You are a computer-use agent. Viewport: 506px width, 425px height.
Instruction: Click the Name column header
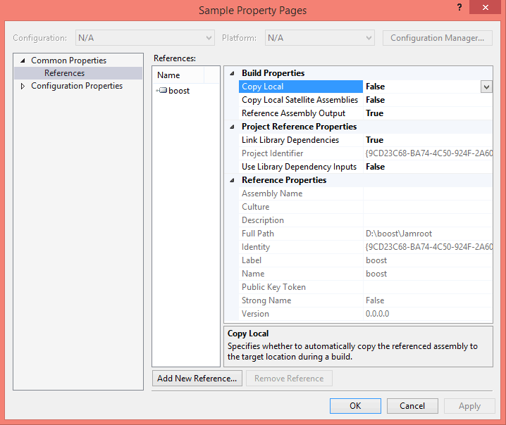coord(178,75)
